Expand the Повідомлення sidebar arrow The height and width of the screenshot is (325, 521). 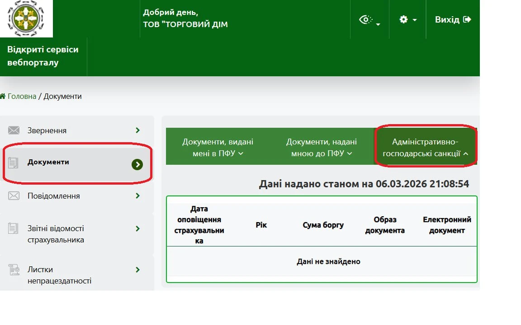[137, 196]
